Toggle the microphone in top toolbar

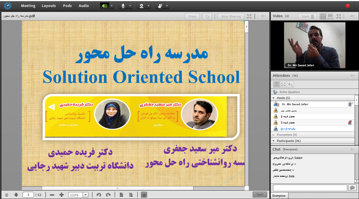tap(123, 6)
